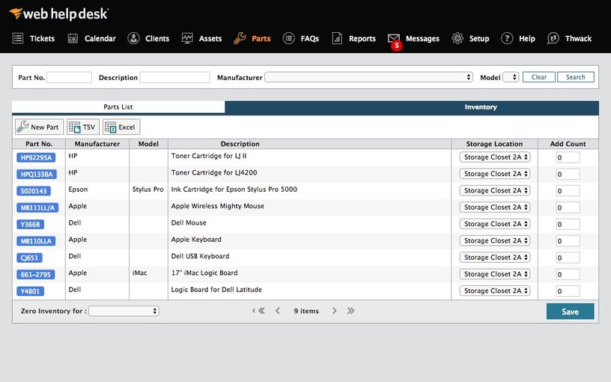Viewport: 611px width, 382px height.
Task: Open part CJ651
Action: pos(30,258)
